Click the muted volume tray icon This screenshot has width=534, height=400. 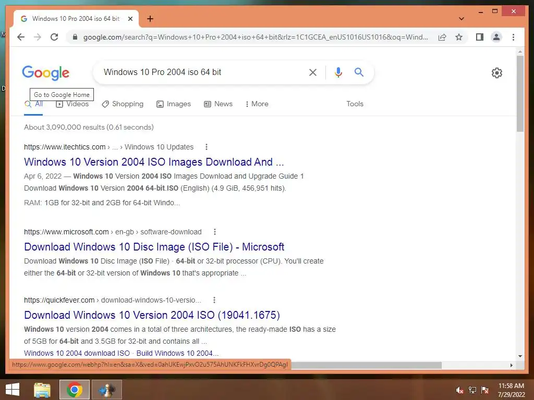pyautogui.click(x=460, y=390)
